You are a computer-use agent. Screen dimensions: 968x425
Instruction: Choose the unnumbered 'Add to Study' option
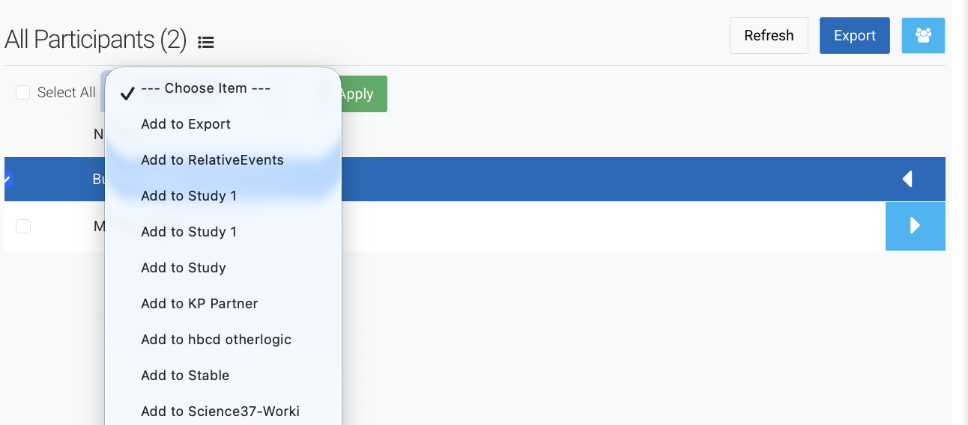click(184, 268)
